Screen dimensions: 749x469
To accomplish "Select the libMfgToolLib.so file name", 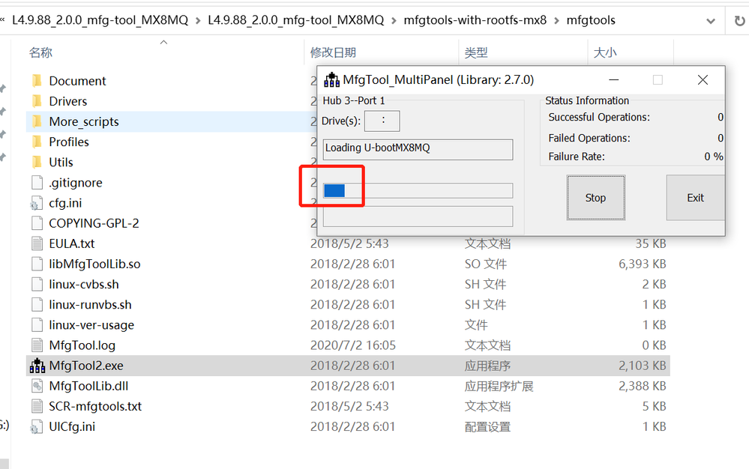I will (94, 264).
